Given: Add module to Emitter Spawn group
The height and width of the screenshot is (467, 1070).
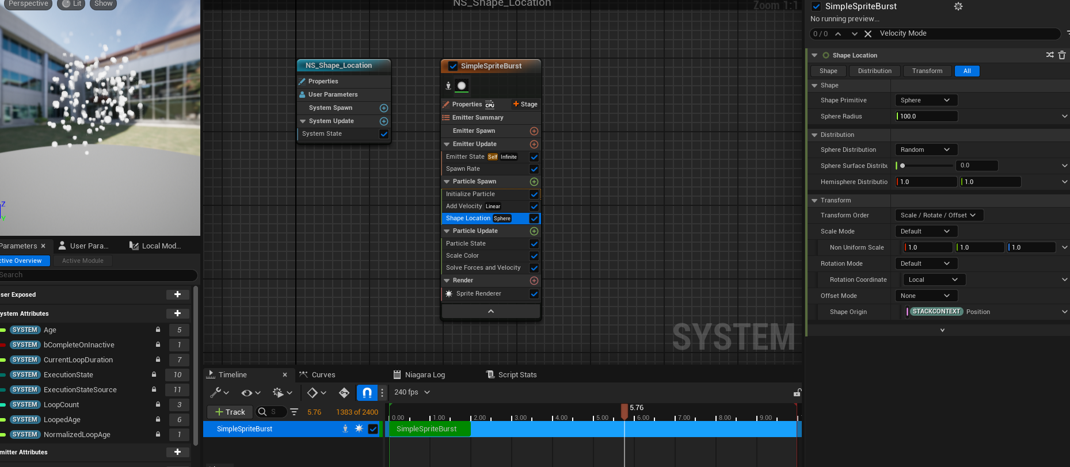Looking at the screenshot, I should (x=534, y=131).
